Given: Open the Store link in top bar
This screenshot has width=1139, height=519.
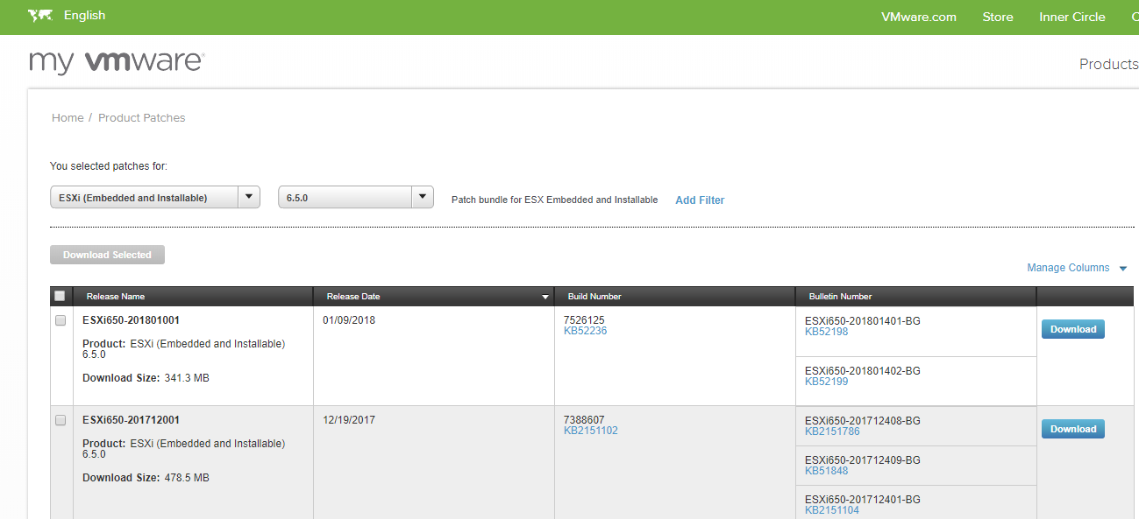Looking at the screenshot, I should (x=998, y=17).
